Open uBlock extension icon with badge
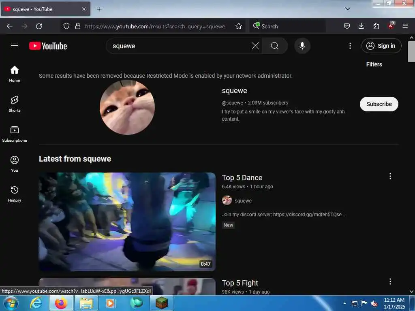Screen dimensions: 415x311 (x=391, y=26)
